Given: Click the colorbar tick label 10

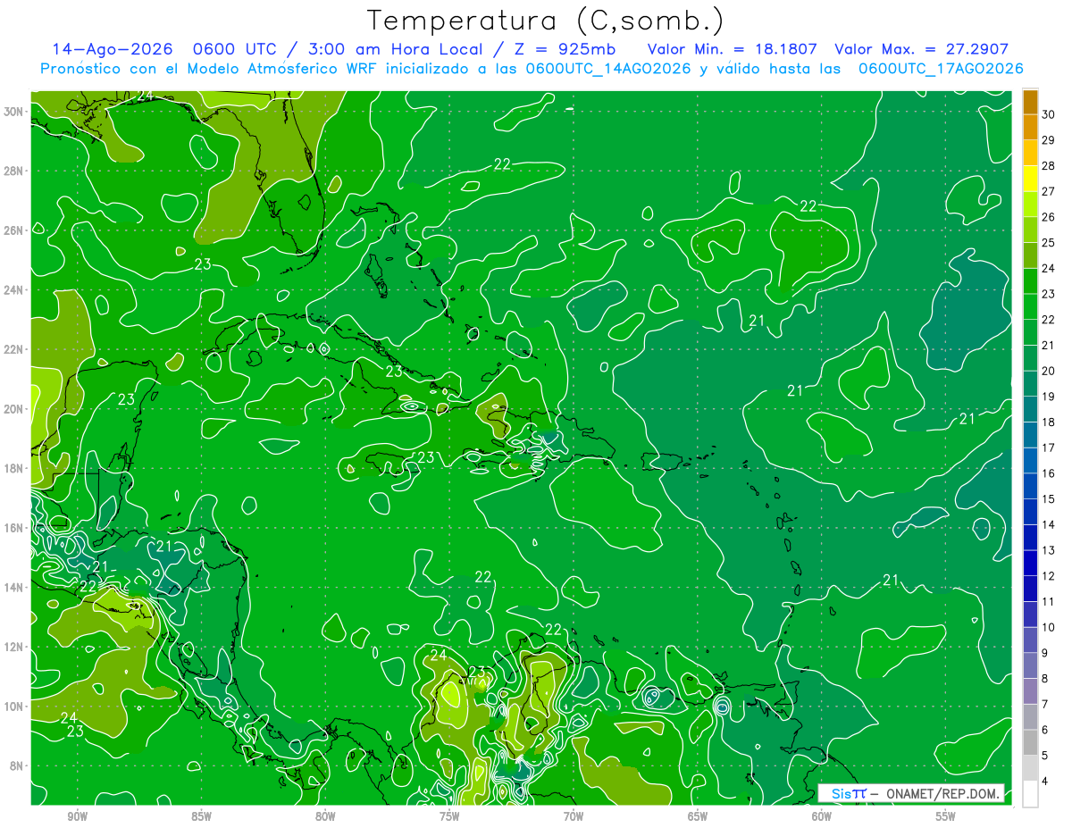Looking at the screenshot, I should click(x=1048, y=627).
